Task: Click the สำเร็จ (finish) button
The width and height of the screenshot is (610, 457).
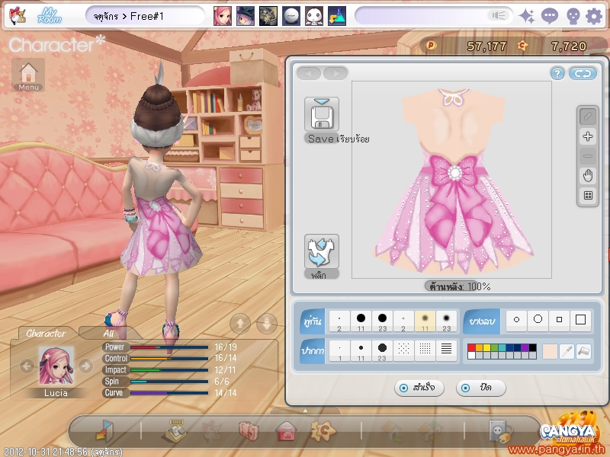Action: 419,388
